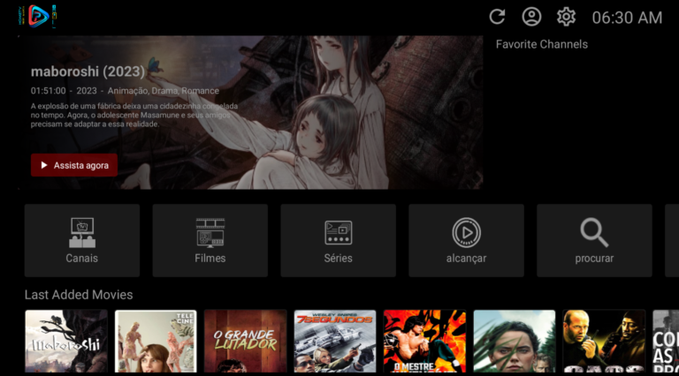Select the O Mestre movie poster
679x376 pixels.
coord(424,342)
